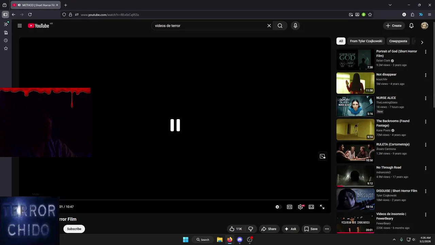Pause the video using center overlay
The height and width of the screenshot is (245, 435).
click(x=175, y=125)
